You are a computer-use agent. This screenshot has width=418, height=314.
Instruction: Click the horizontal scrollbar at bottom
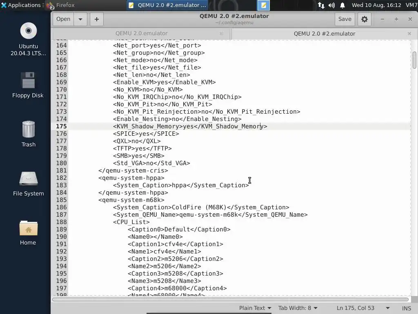point(230,299)
